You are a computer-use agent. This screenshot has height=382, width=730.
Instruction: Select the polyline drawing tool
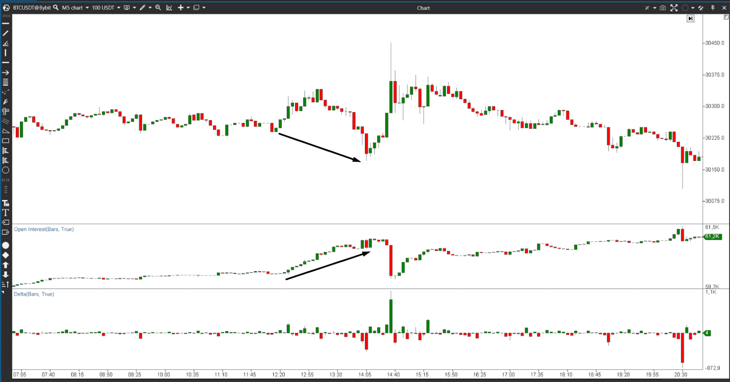click(x=5, y=92)
